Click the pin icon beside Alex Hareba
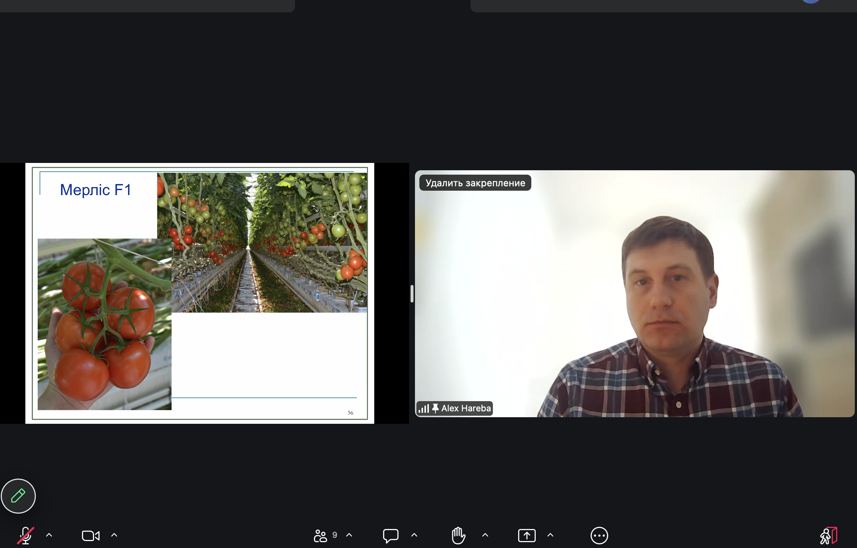This screenshot has height=548, width=857. tap(435, 408)
